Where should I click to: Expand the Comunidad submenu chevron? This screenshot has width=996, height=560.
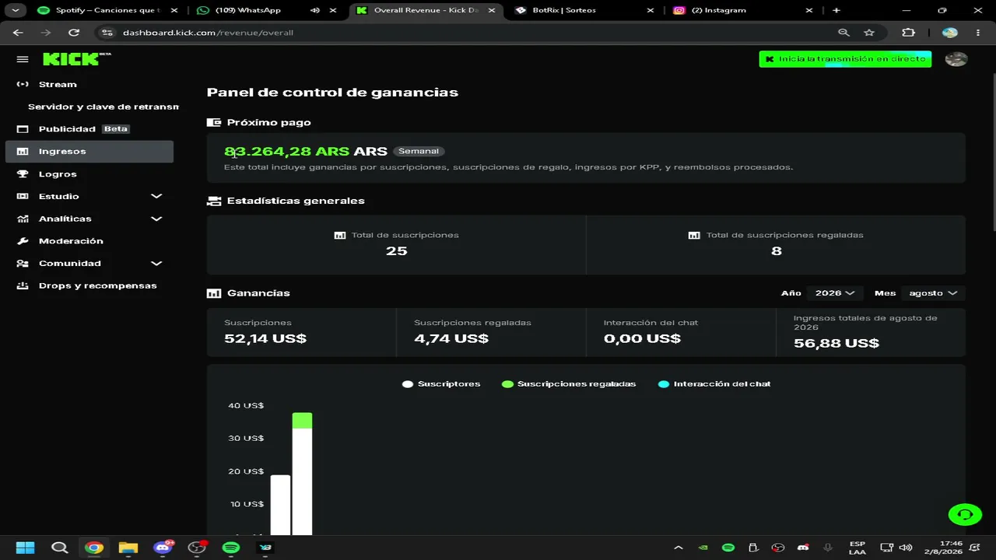pos(156,263)
